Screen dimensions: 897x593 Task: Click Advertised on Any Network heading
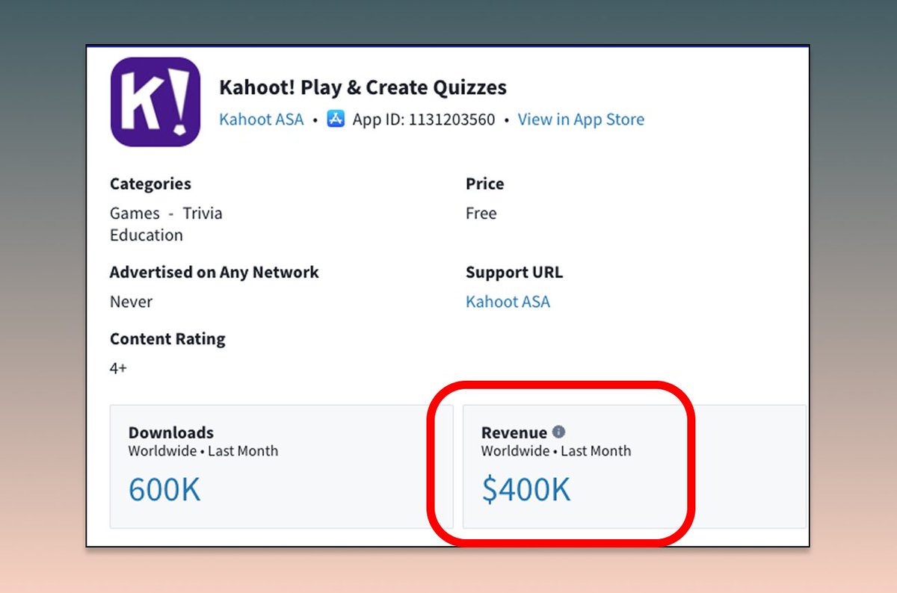pos(215,273)
